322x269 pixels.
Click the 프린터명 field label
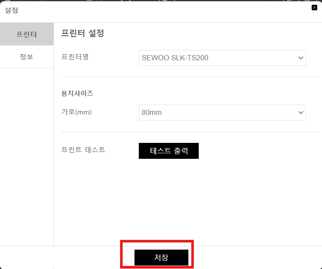click(75, 57)
